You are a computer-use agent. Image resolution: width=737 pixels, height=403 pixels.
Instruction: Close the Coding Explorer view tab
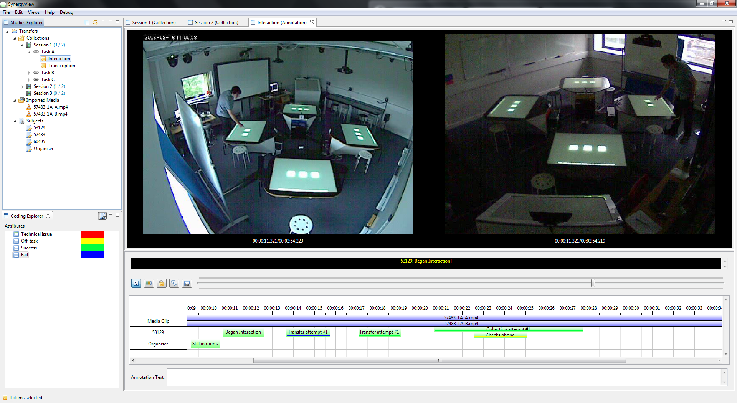coord(48,216)
